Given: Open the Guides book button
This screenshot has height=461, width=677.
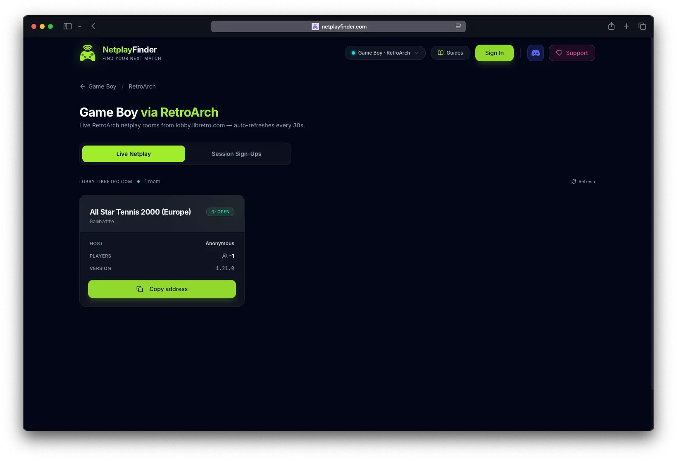Looking at the screenshot, I should click(450, 53).
